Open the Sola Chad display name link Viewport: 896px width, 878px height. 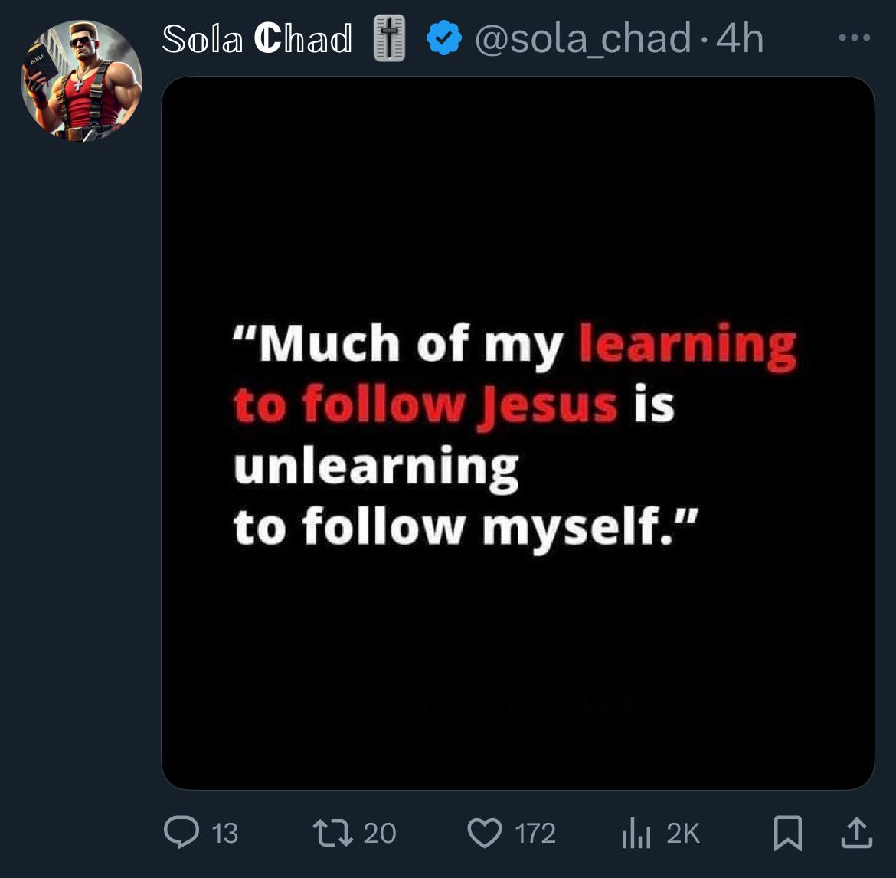257,39
